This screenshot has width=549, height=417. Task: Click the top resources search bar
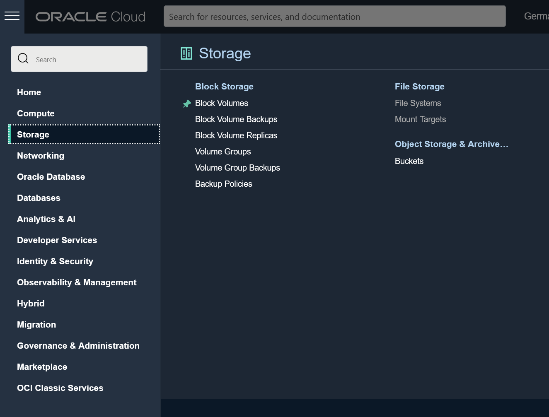334,16
